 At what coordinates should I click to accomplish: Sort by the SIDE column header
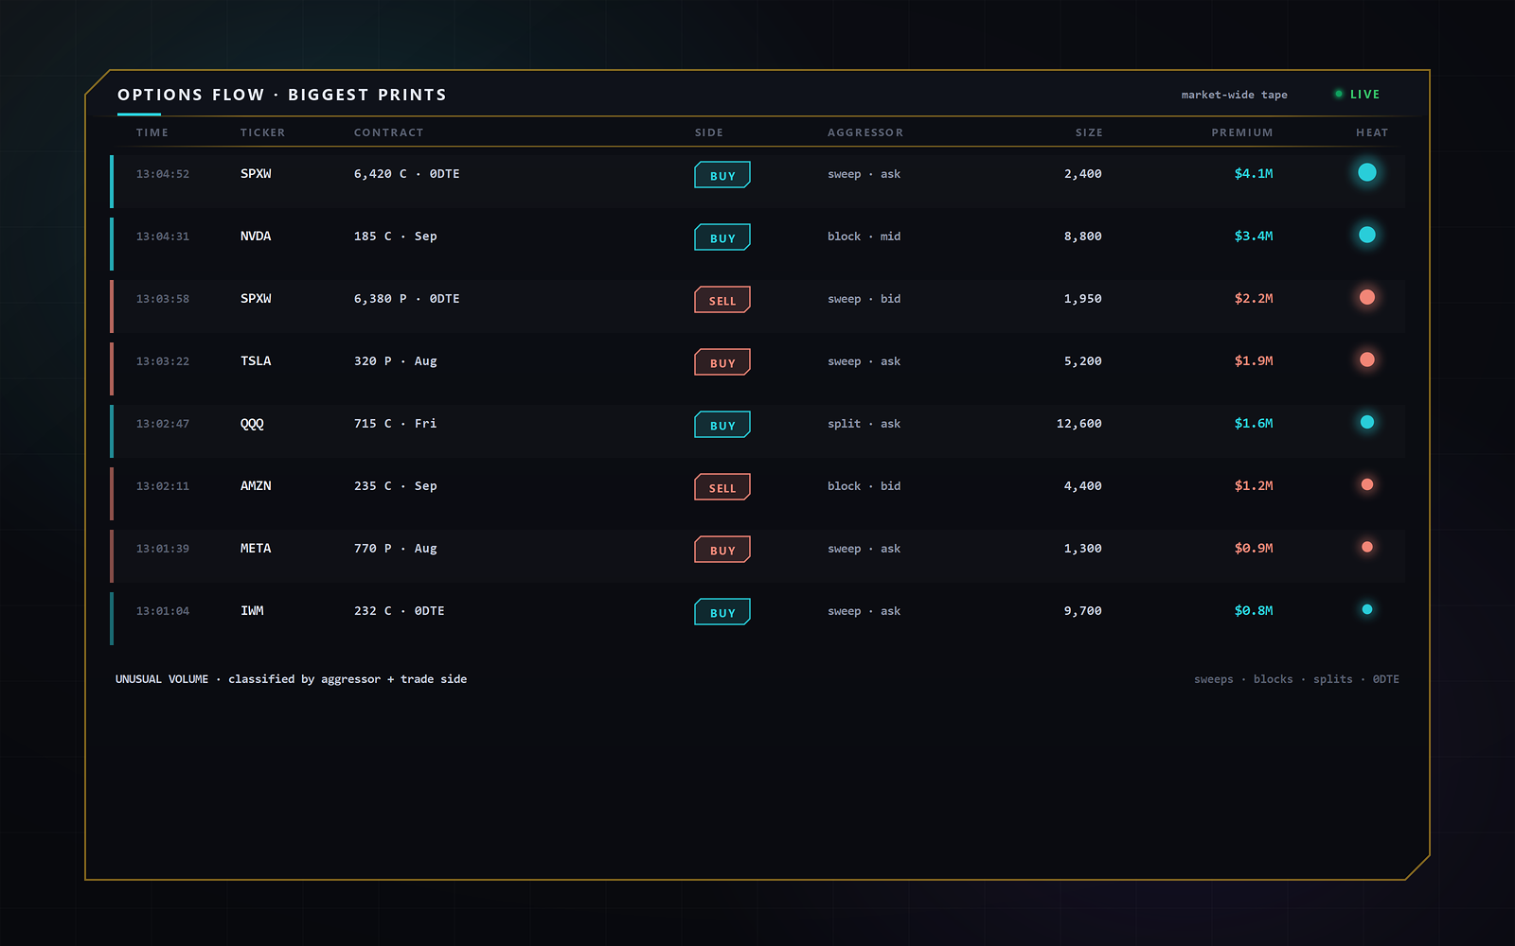coord(709,132)
